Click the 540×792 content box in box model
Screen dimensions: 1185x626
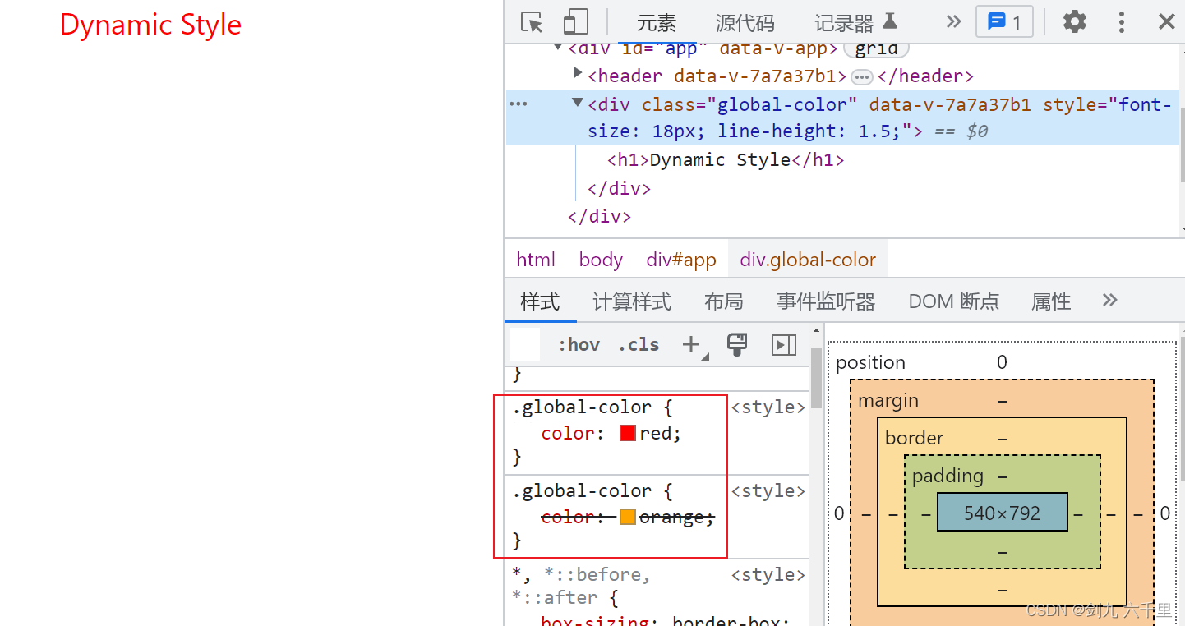(1003, 513)
